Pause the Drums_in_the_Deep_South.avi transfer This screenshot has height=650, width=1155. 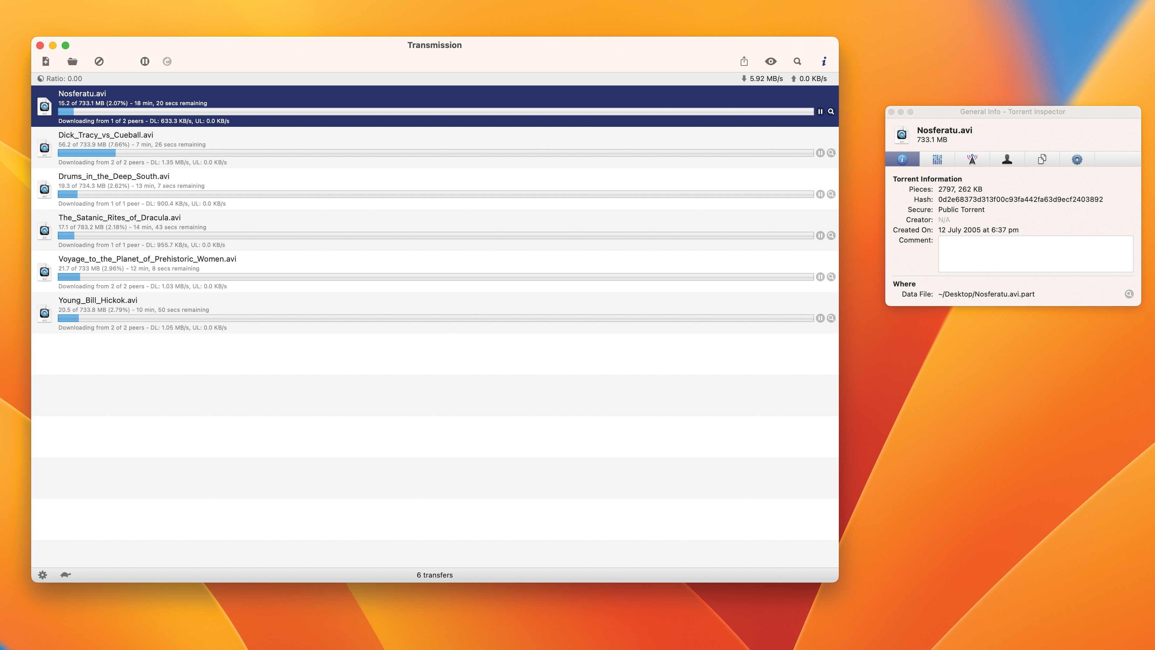pyautogui.click(x=820, y=194)
